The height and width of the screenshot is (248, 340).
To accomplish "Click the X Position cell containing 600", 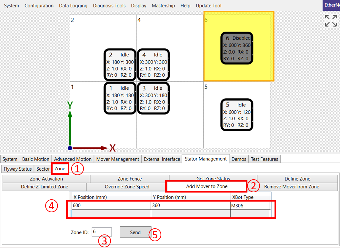I will point(110,205).
